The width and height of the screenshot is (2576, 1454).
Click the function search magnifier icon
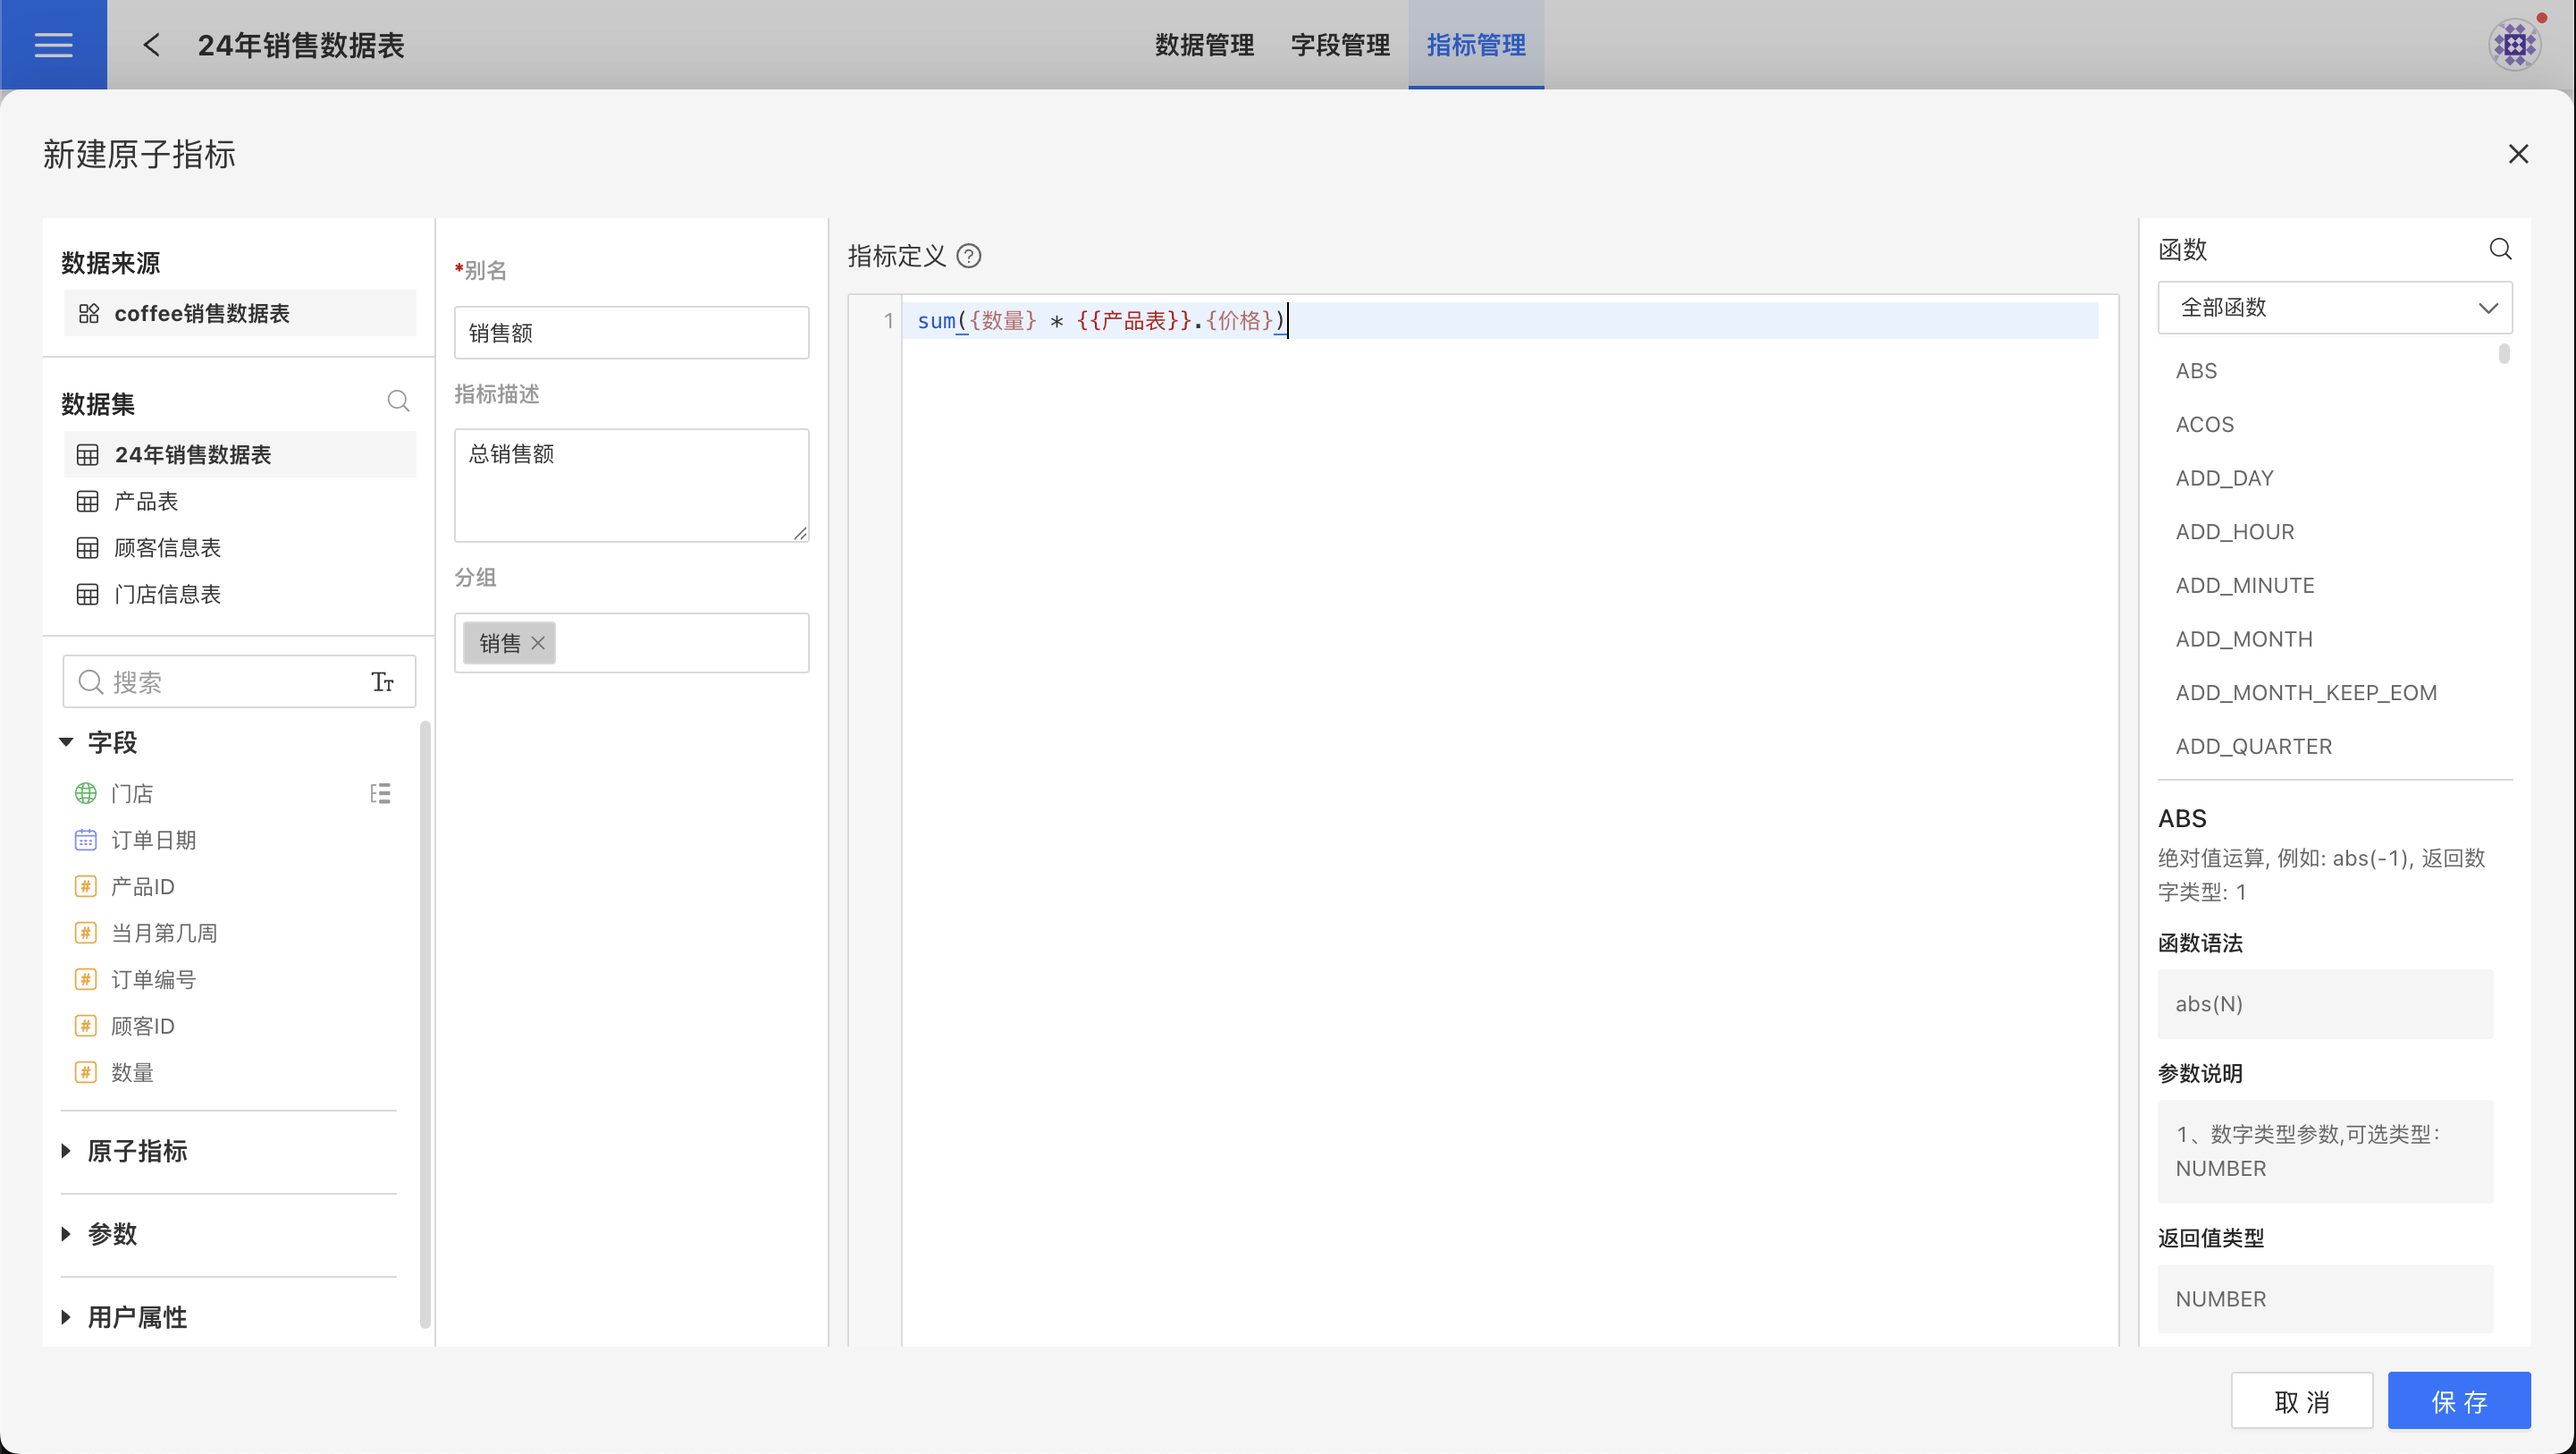click(2500, 249)
